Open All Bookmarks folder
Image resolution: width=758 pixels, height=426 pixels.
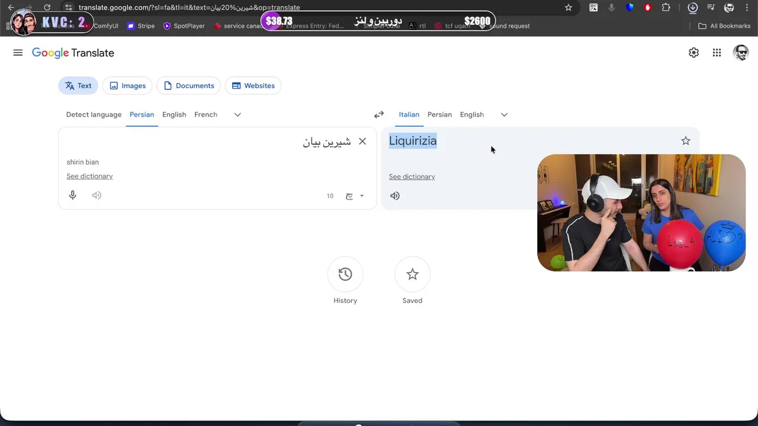click(725, 26)
